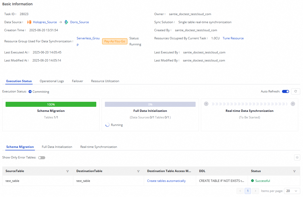The width and height of the screenshot is (303, 197).
Task: Open the Items per page dropdown
Action: click(292, 191)
